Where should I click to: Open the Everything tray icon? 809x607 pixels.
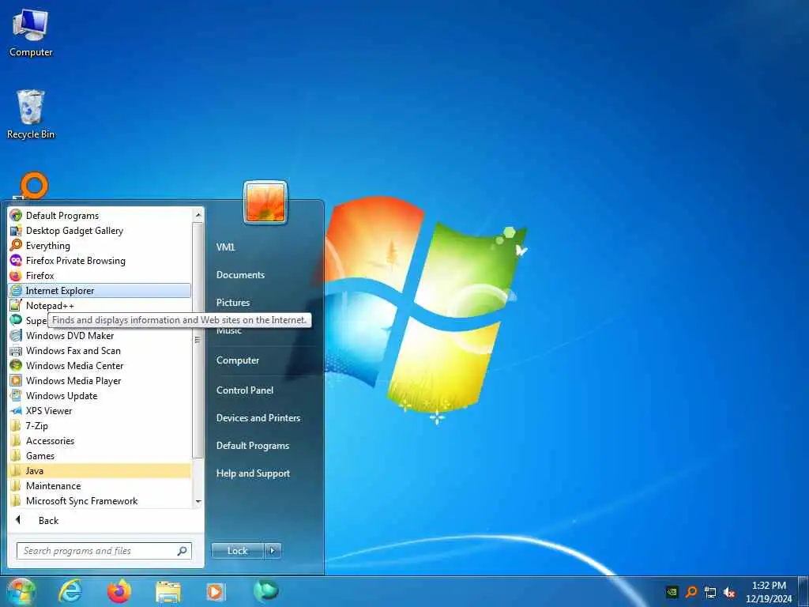coord(690,591)
